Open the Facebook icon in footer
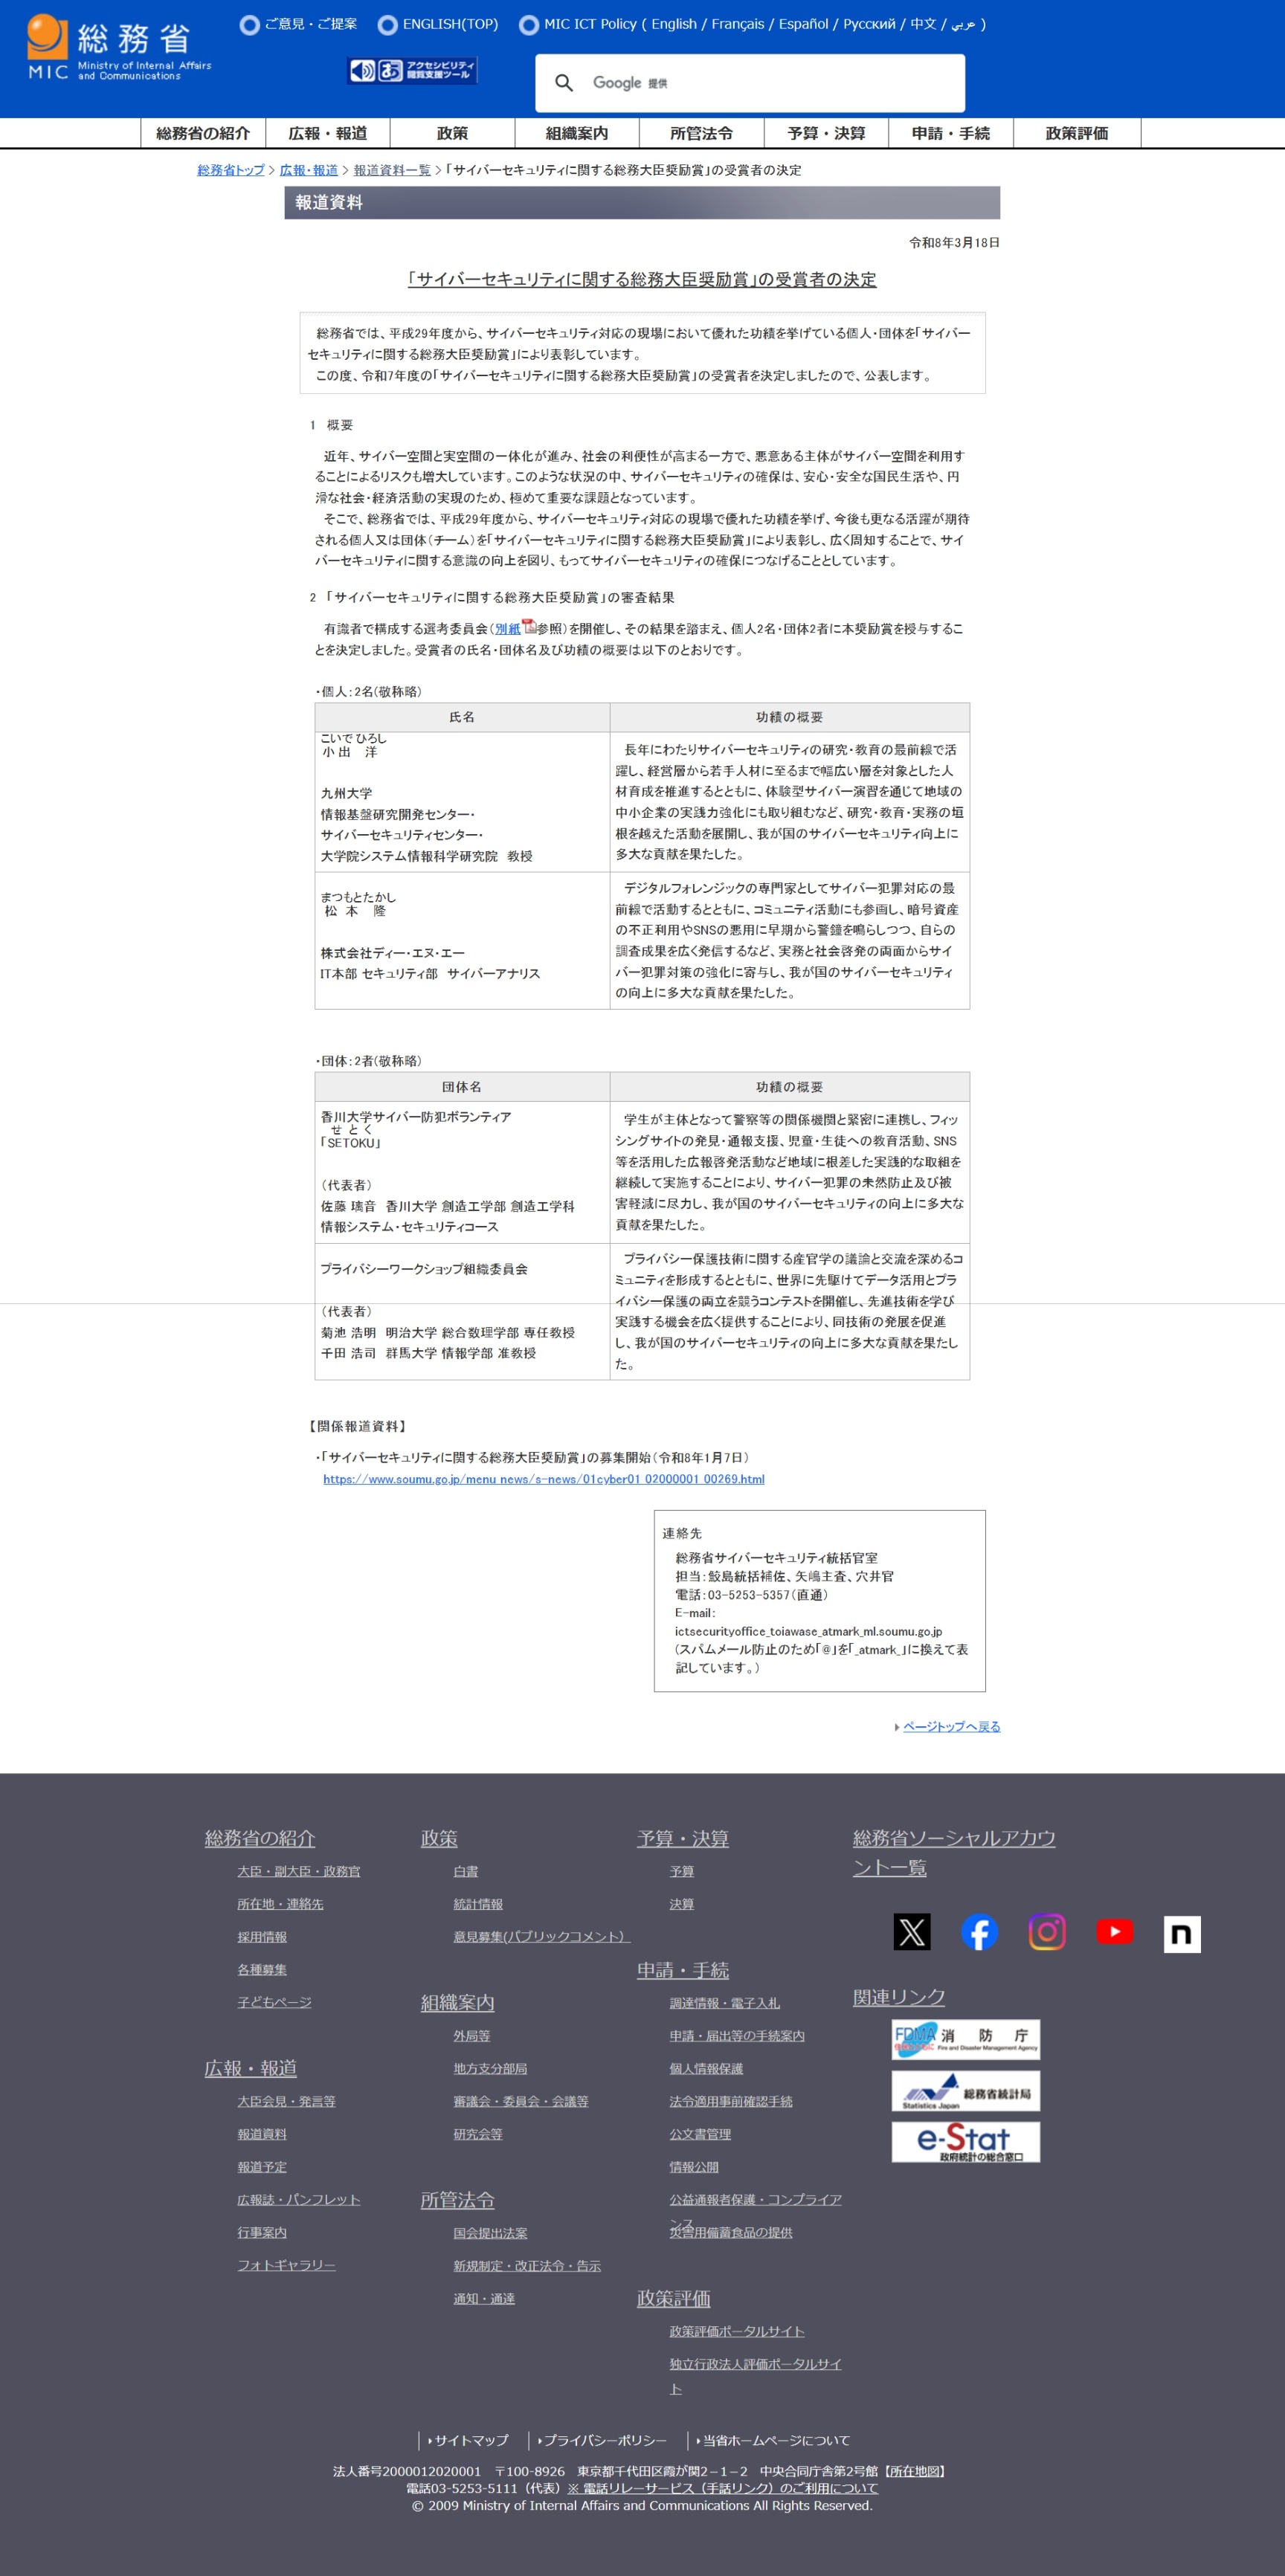The image size is (1285, 2576). point(979,1931)
